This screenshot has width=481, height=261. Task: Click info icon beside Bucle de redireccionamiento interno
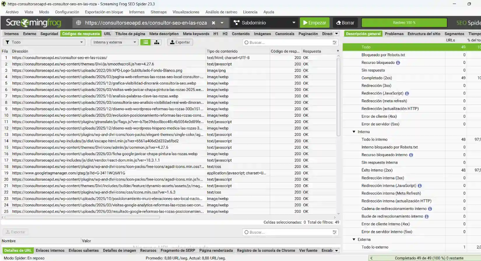coord(426,217)
